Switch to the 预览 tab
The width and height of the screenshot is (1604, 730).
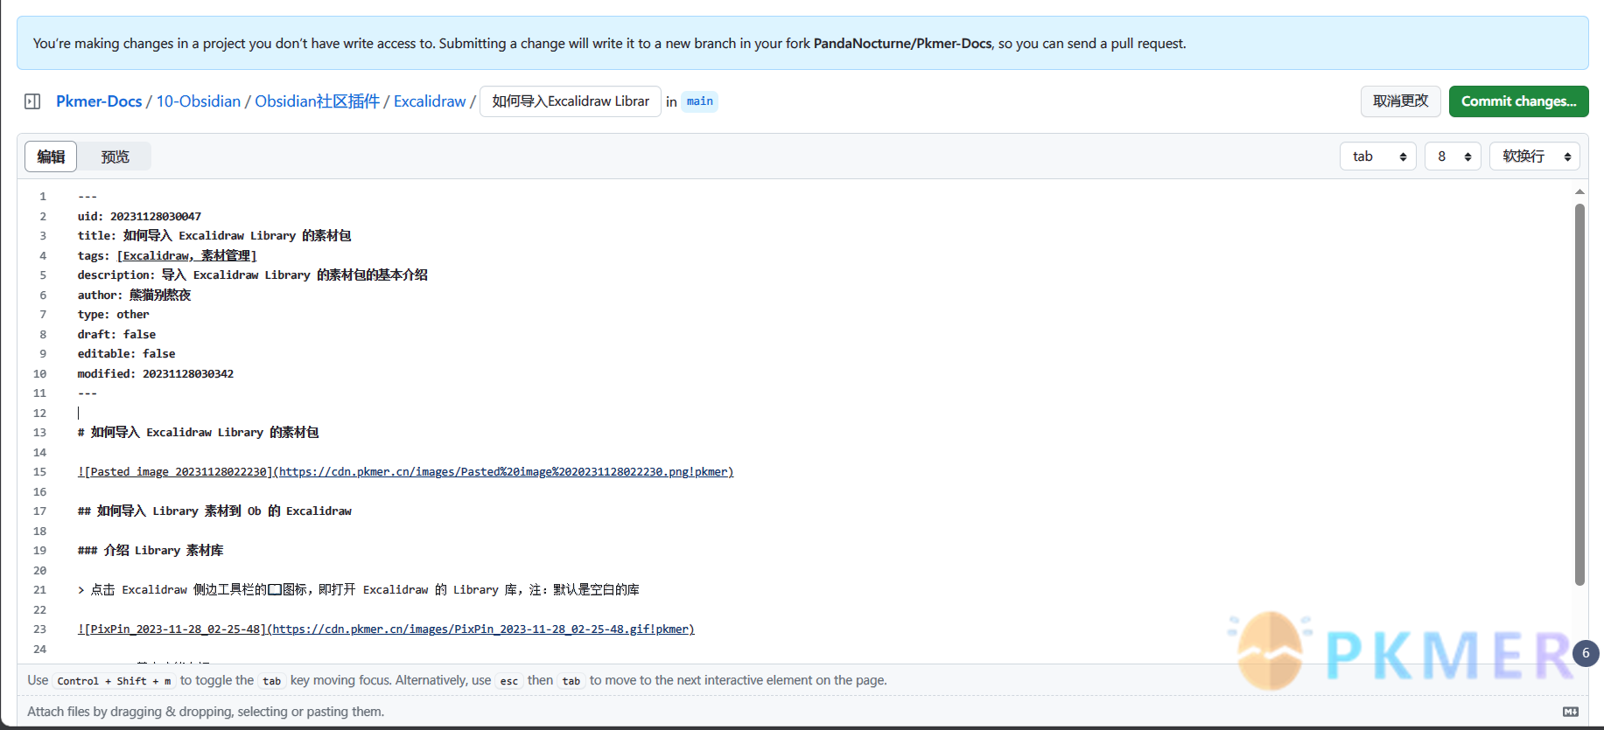coord(115,156)
